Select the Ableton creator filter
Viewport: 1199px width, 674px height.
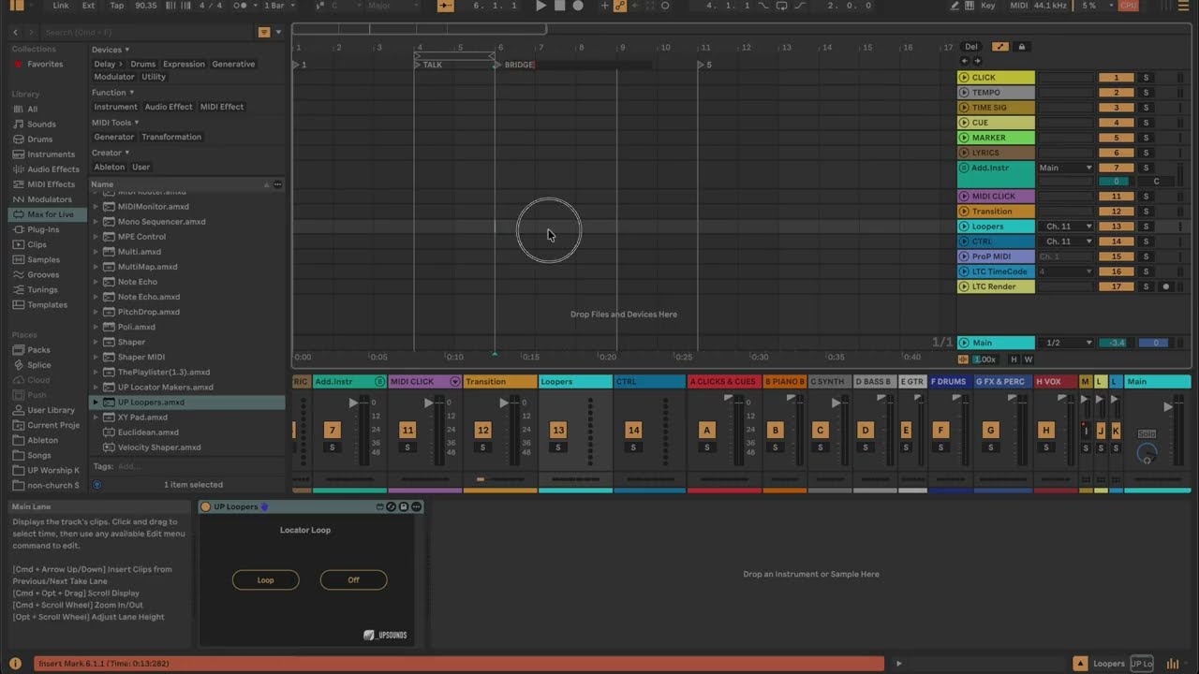(x=109, y=167)
